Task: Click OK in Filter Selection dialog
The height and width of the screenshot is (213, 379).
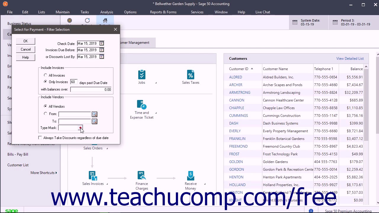Action: (x=25, y=41)
